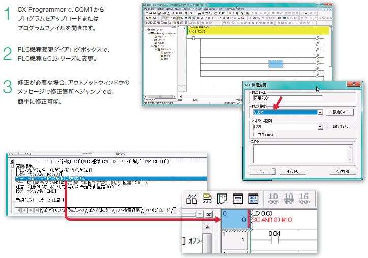368x258 pixels.
Task: Click the Undo icon in CX-Programmer toolbar
Action: (x=191, y=13)
